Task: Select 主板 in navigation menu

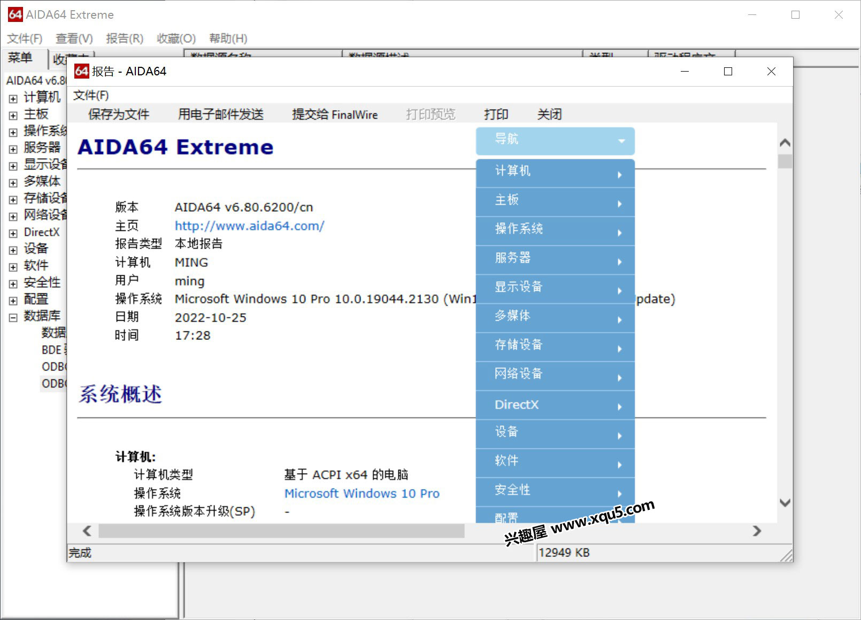Action: pyautogui.click(x=555, y=201)
